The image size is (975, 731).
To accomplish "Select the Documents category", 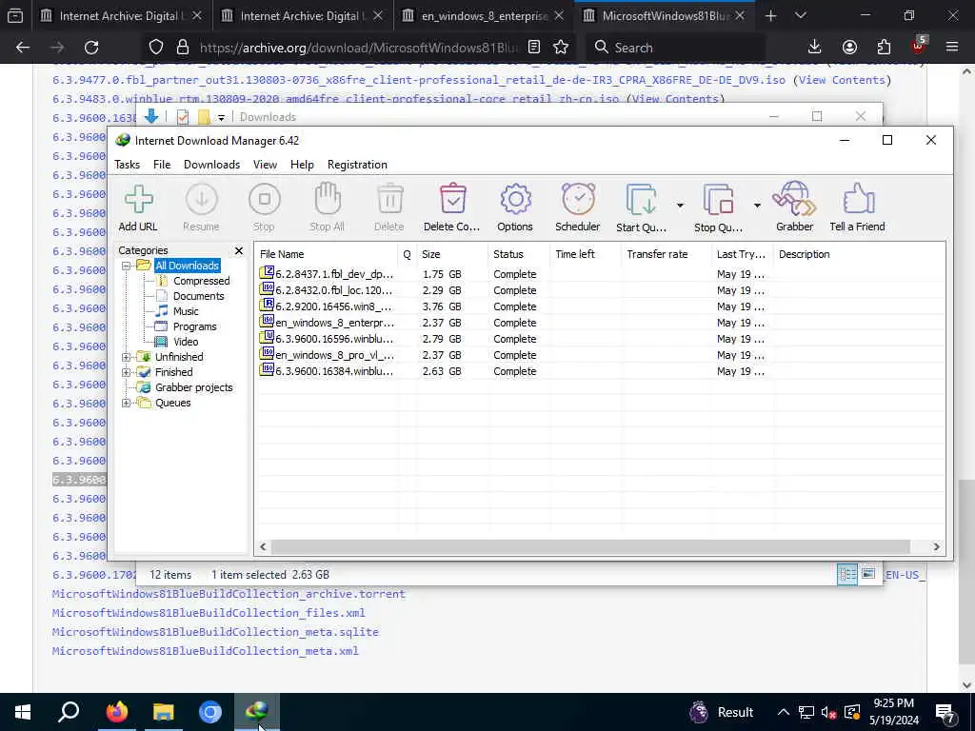I will click(x=198, y=297).
